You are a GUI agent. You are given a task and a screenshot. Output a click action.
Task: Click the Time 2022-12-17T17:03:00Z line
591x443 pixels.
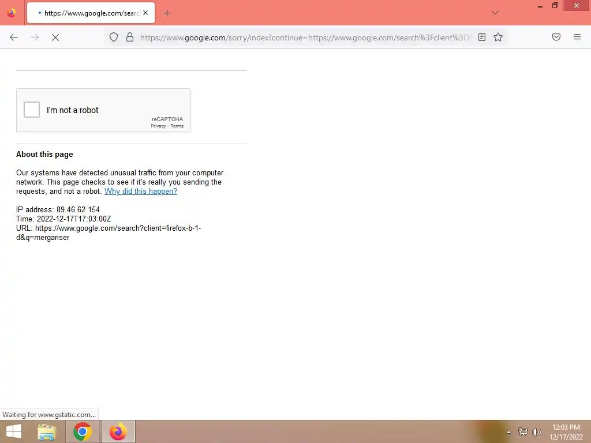pos(63,219)
